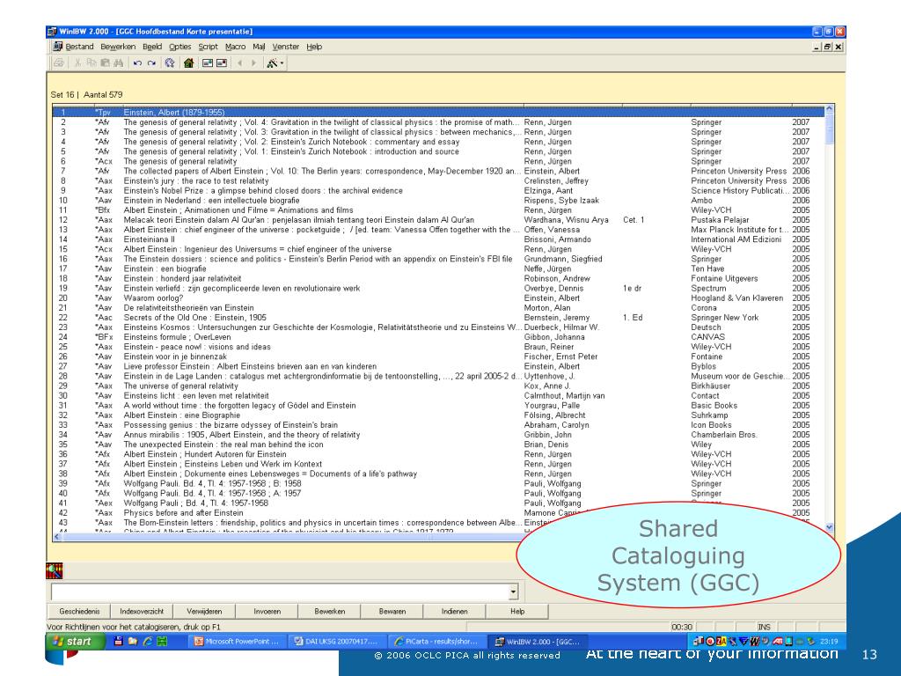Select row 'The universe of general relativity'
The image size is (901, 676).
coord(438,386)
